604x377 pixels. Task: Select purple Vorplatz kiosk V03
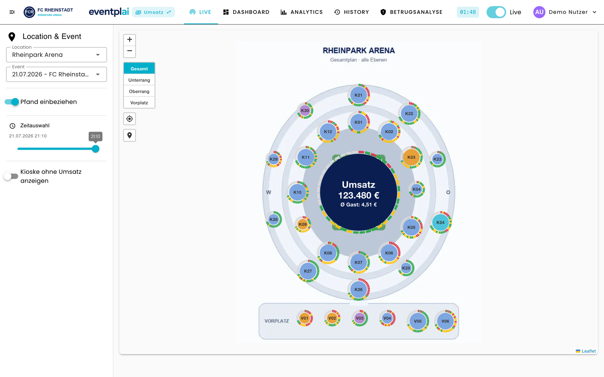pos(360,318)
